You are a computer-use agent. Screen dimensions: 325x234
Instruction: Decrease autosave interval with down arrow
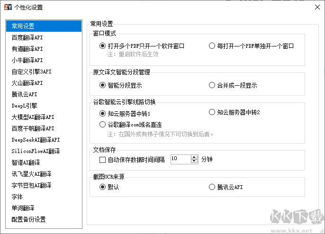pyautogui.click(x=194, y=161)
